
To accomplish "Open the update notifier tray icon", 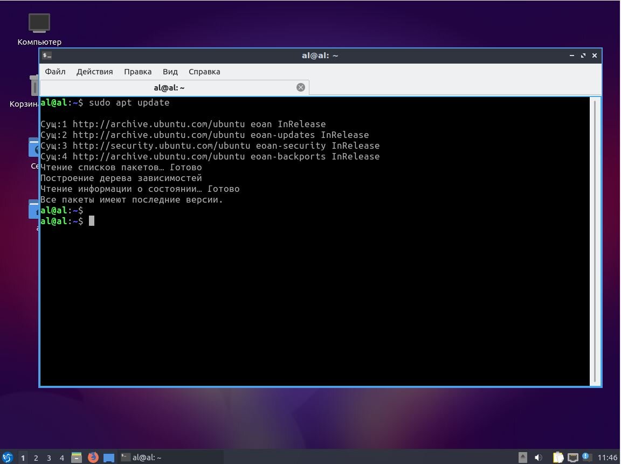I will (586, 457).
